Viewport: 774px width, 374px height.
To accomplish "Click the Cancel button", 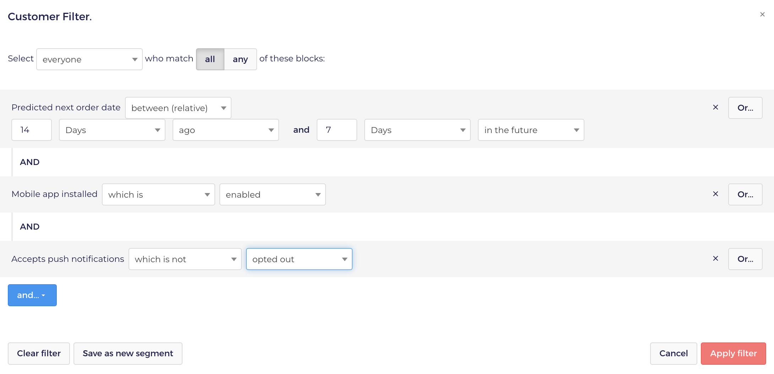I will [x=674, y=353].
